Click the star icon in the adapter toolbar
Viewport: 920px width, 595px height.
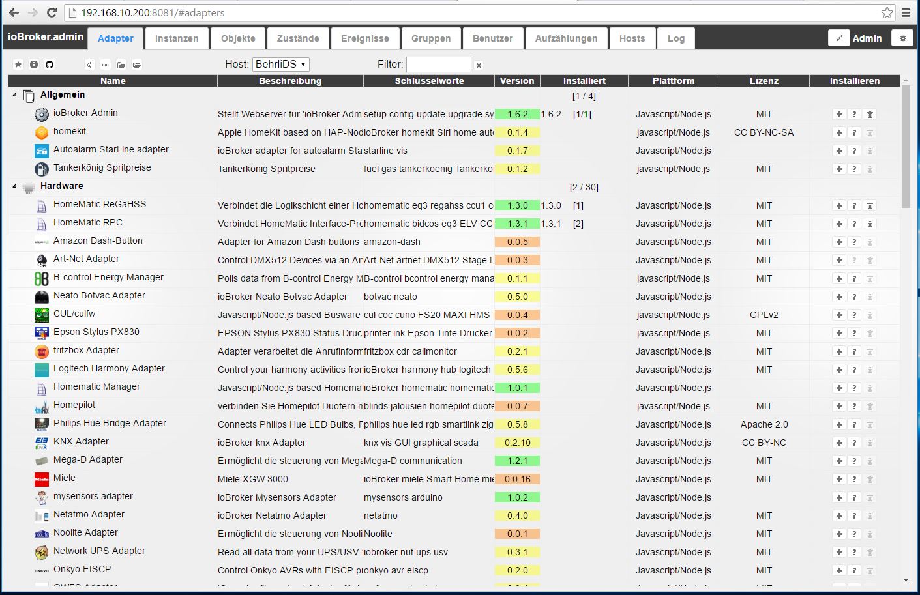point(18,65)
